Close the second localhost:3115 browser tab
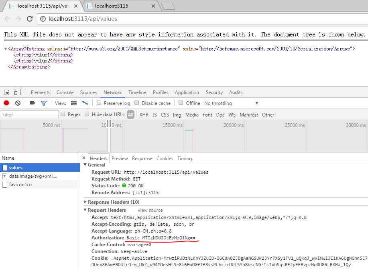Viewport: 368px width, 269px height. pos(153,6)
